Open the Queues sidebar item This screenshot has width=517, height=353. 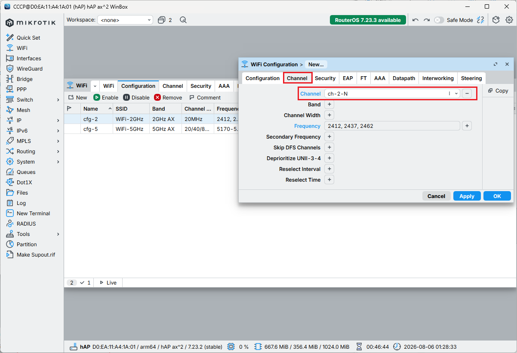[26, 172]
